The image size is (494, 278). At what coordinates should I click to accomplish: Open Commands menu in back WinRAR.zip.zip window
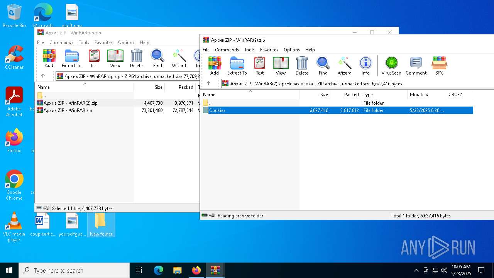61,42
